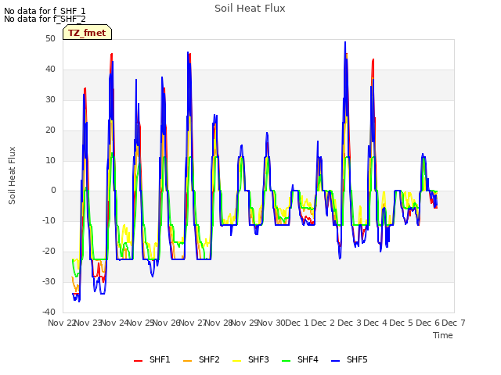Click the Dec 5 x-axis label

402,323
